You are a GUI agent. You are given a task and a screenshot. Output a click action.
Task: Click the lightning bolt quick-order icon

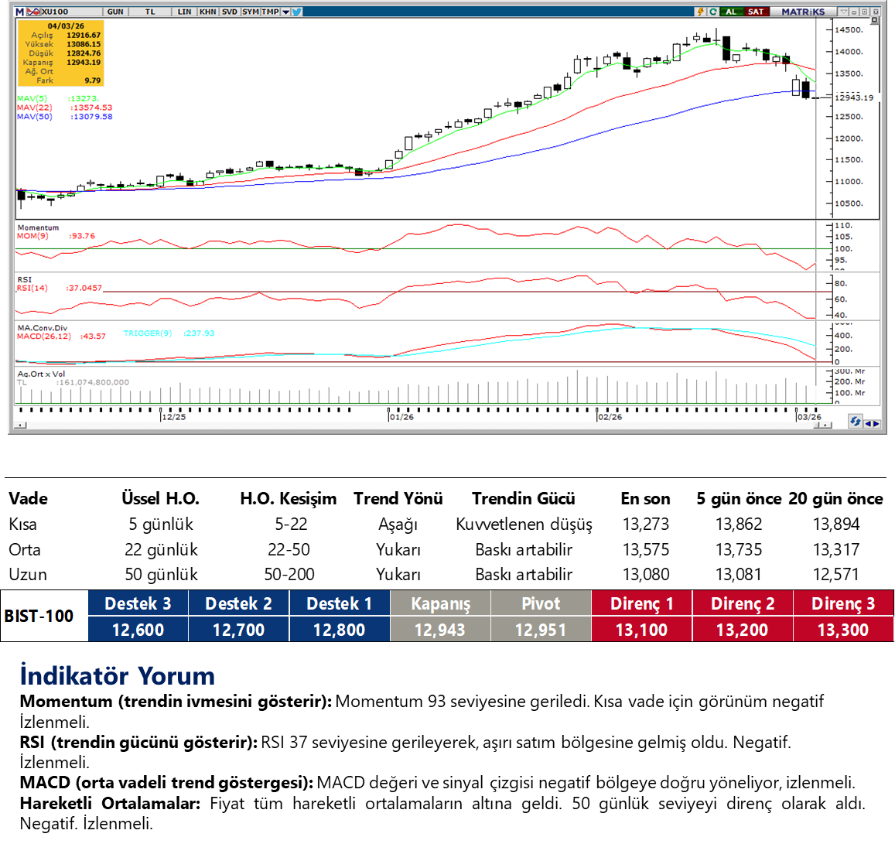point(701,12)
